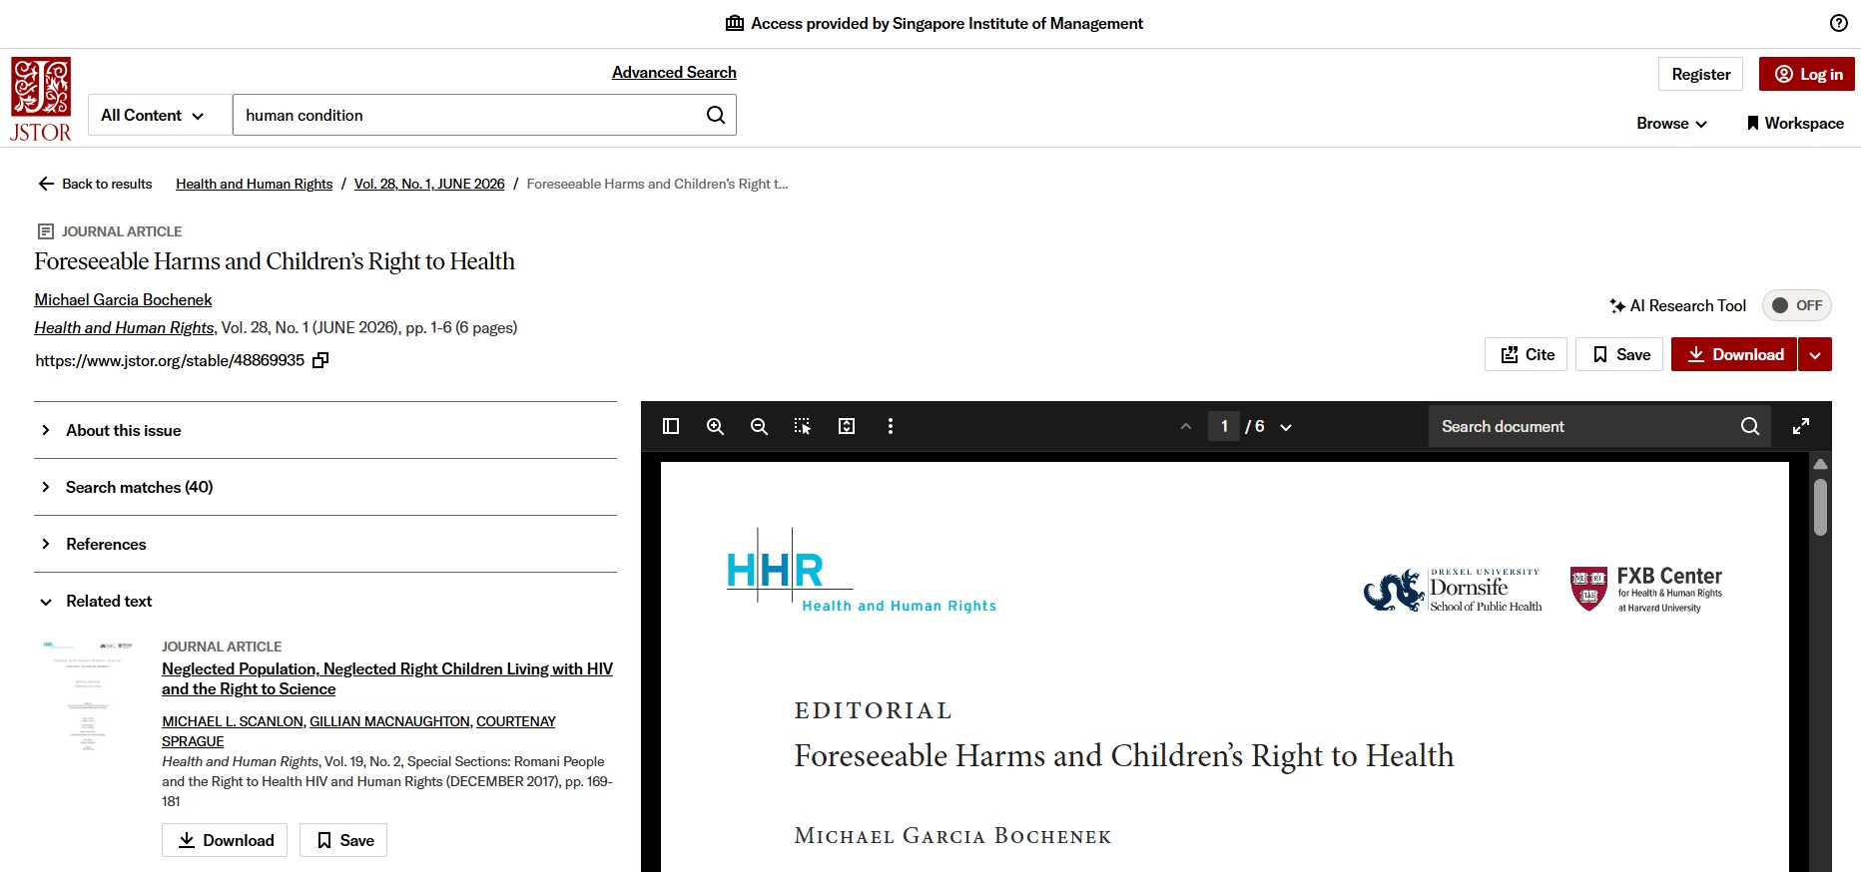Image resolution: width=1861 pixels, height=872 pixels.
Task: Click the PDF viewer vertical scrollbar thumb
Action: click(1820, 507)
